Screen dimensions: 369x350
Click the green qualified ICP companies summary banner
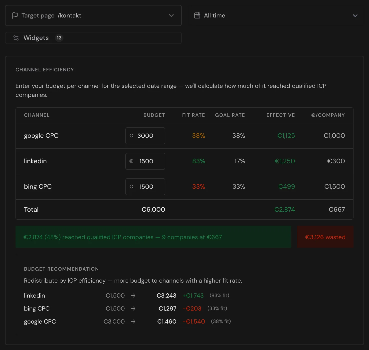coord(153,237)
